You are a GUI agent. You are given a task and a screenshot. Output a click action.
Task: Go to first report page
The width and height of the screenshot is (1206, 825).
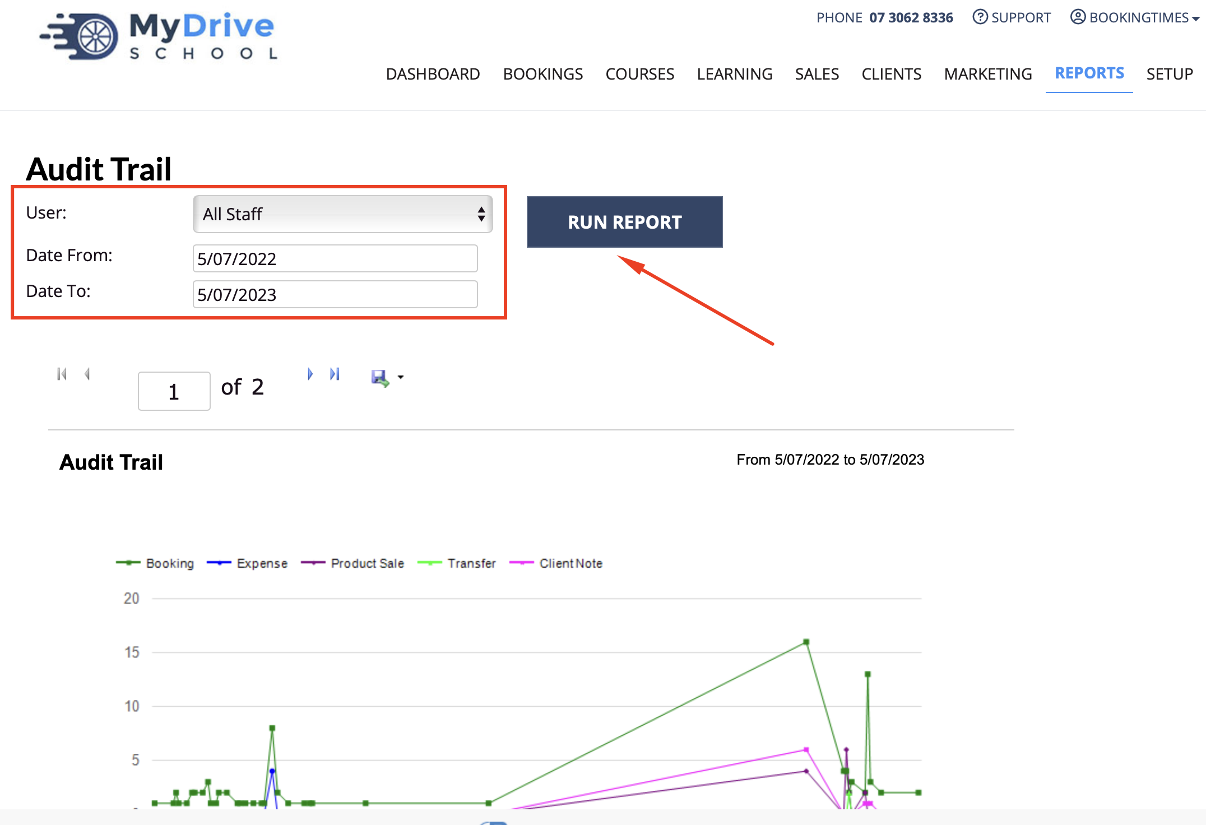tap(62, 374)
